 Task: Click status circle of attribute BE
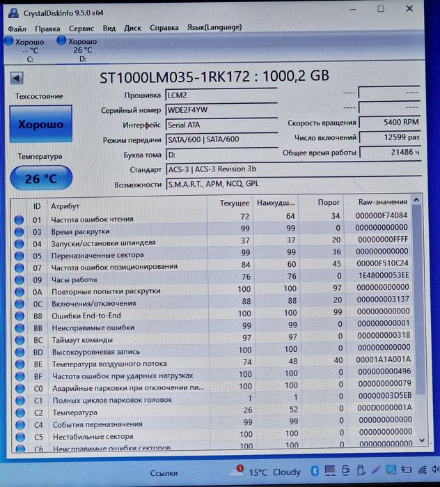[20, 364]
